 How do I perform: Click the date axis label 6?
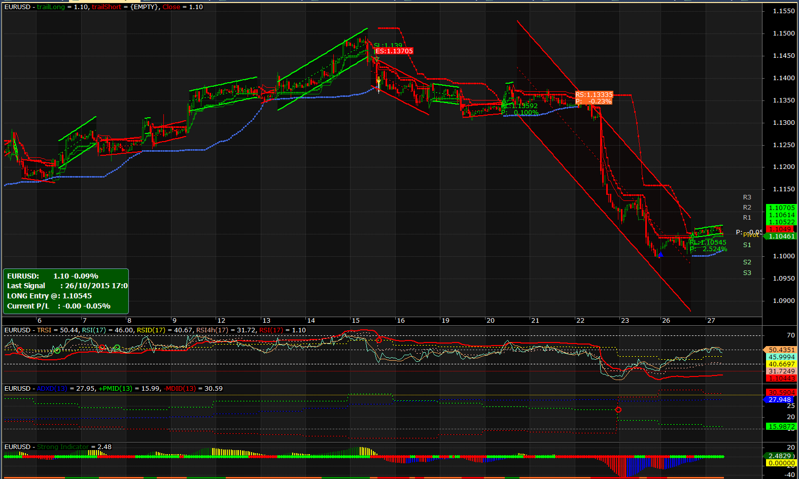(x=40, y=321)
